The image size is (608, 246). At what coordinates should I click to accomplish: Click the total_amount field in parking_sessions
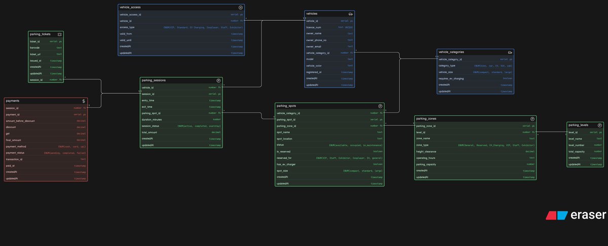point(181,132)
